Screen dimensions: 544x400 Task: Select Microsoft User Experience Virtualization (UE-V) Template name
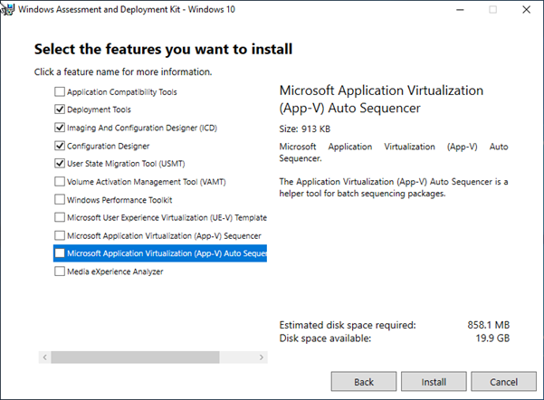click(x=167, y=217)
